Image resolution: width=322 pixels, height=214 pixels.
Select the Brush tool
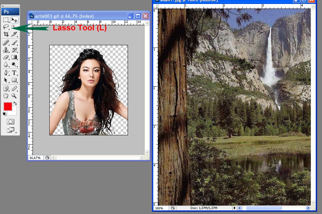14,43
